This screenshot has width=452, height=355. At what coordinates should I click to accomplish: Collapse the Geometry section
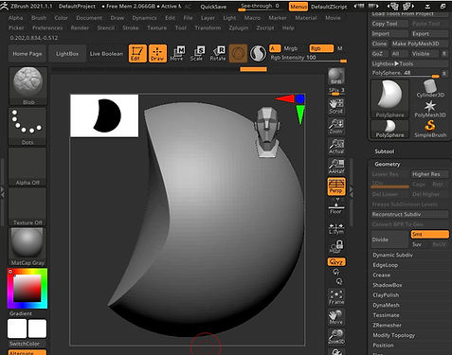pos(388,164)
